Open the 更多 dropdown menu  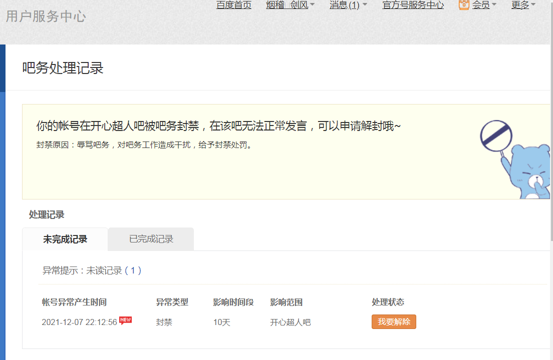[523, 5]
